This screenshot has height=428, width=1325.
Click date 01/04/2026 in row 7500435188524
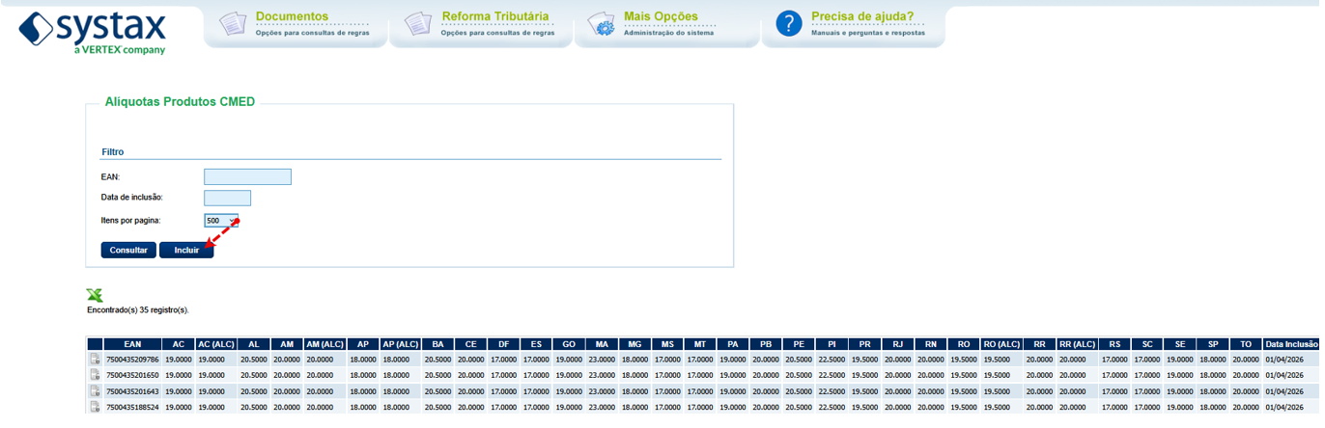coord(1284,407)
